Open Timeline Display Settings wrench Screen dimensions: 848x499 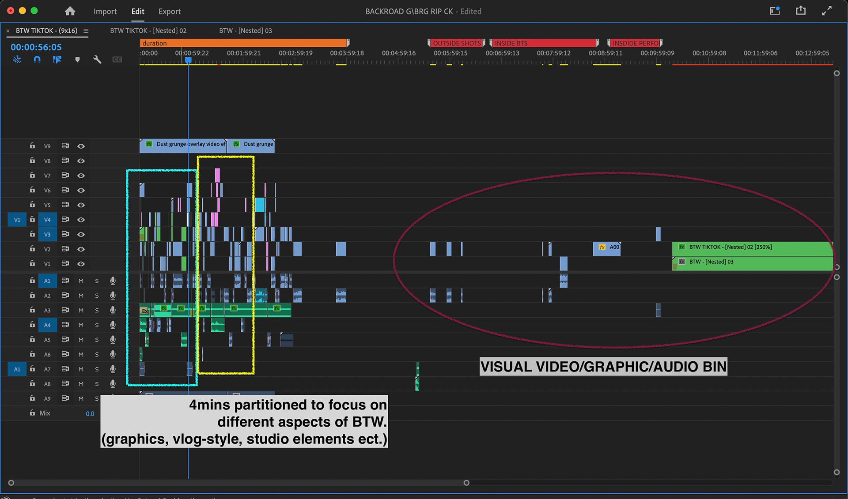[97, 60]
